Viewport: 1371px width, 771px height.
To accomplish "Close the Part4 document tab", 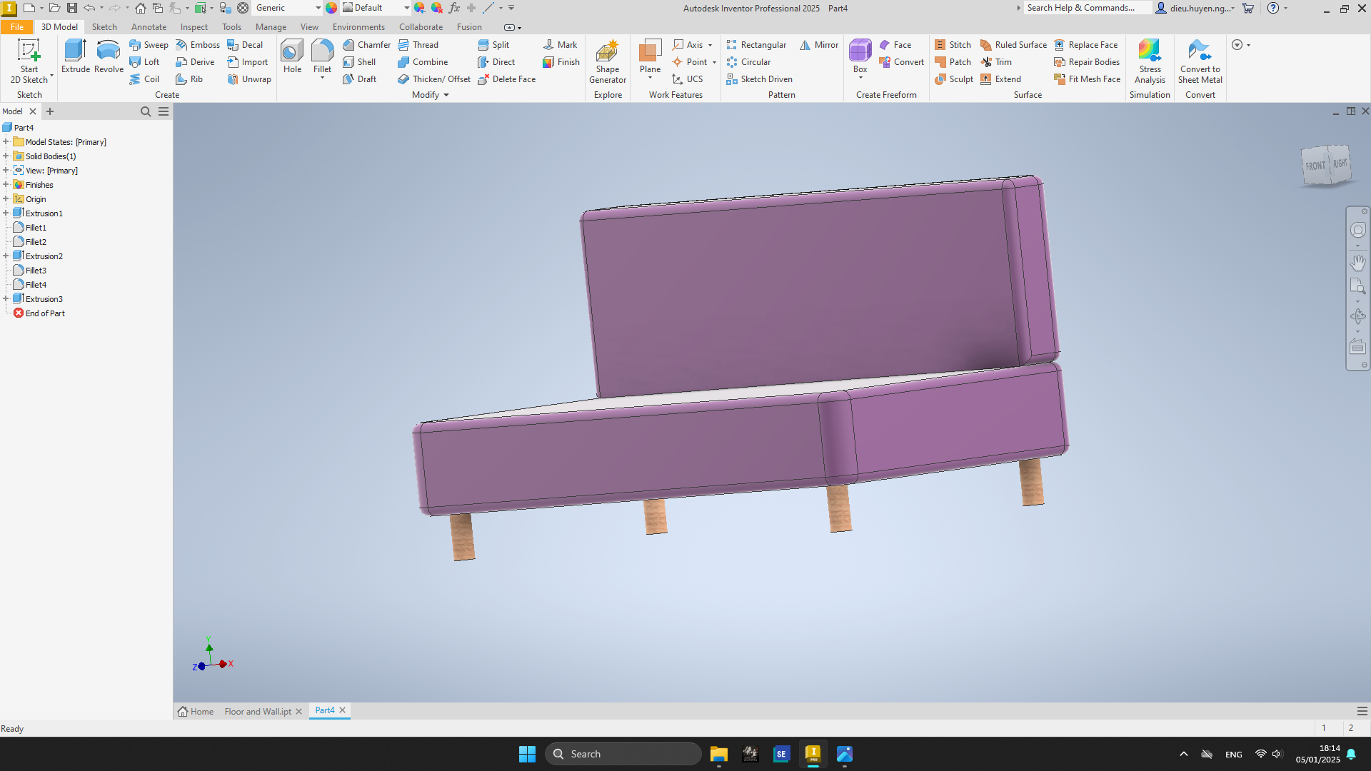I will tap(343, 710).
